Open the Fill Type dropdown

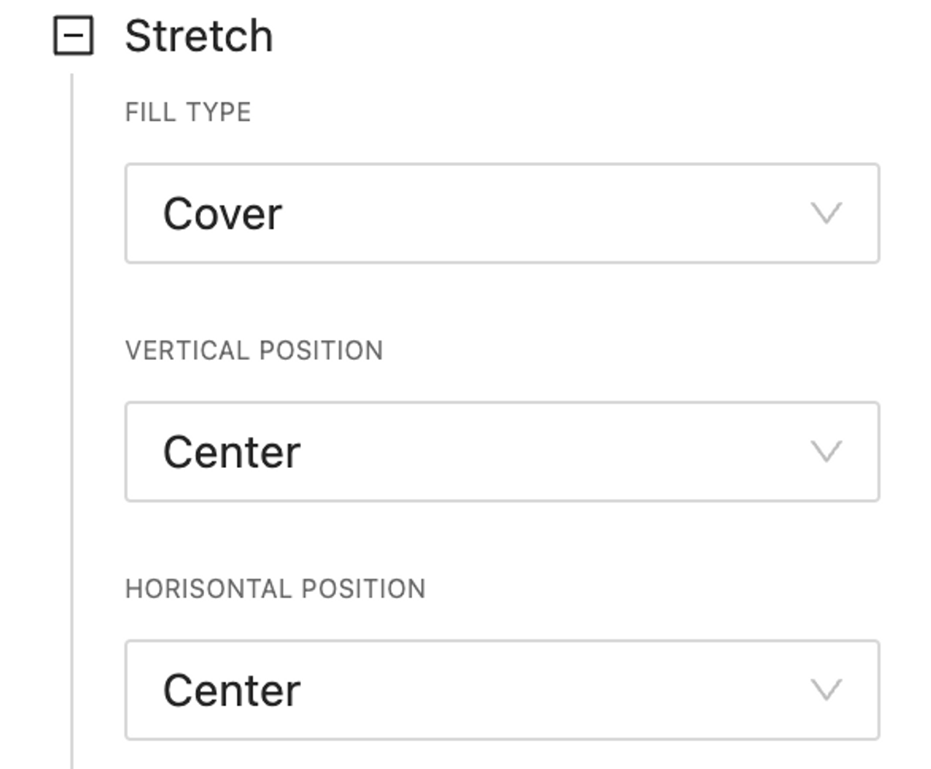pos(501,213)
